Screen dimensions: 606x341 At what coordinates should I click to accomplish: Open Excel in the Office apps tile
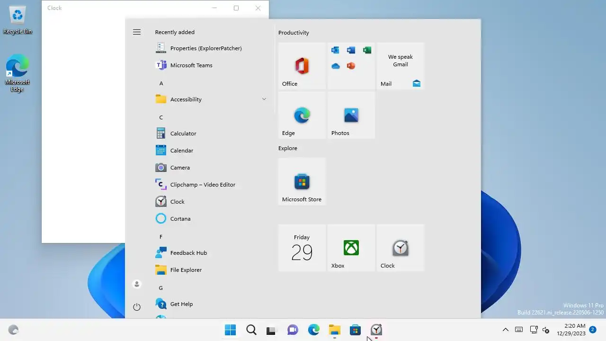(x=367, y=50)
